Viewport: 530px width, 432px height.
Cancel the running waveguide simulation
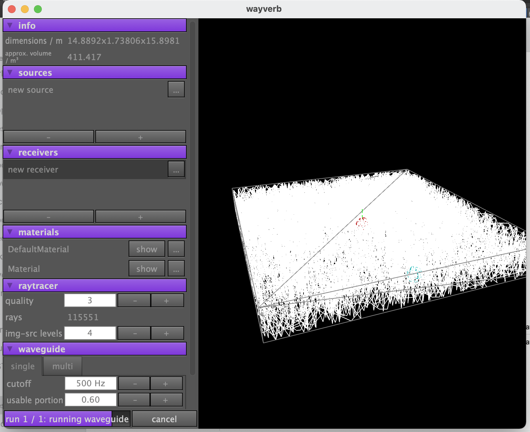pyautogui.click(x=164, y=419)
